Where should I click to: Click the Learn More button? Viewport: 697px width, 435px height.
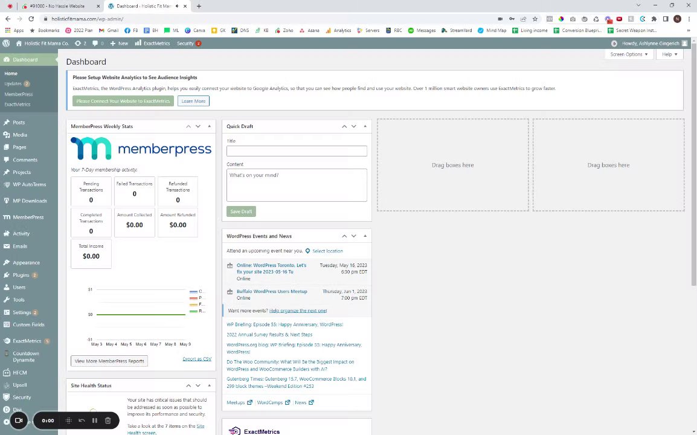[x=193, y=101]
